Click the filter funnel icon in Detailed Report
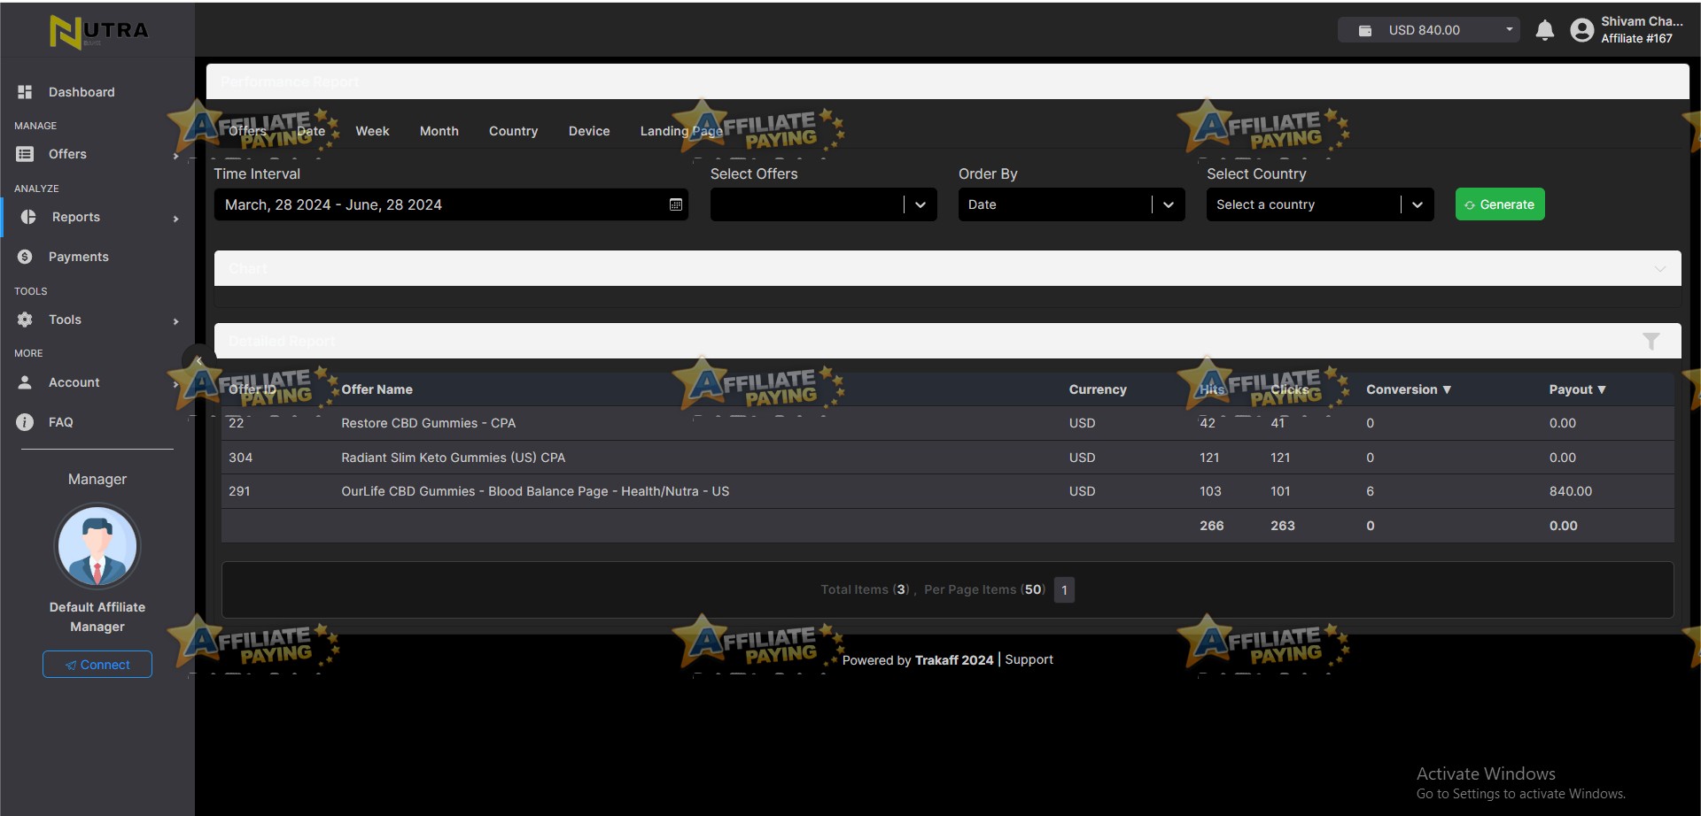Viewport: 1701px width, 816px height. pyautogui.click(x=1651, y=341)
